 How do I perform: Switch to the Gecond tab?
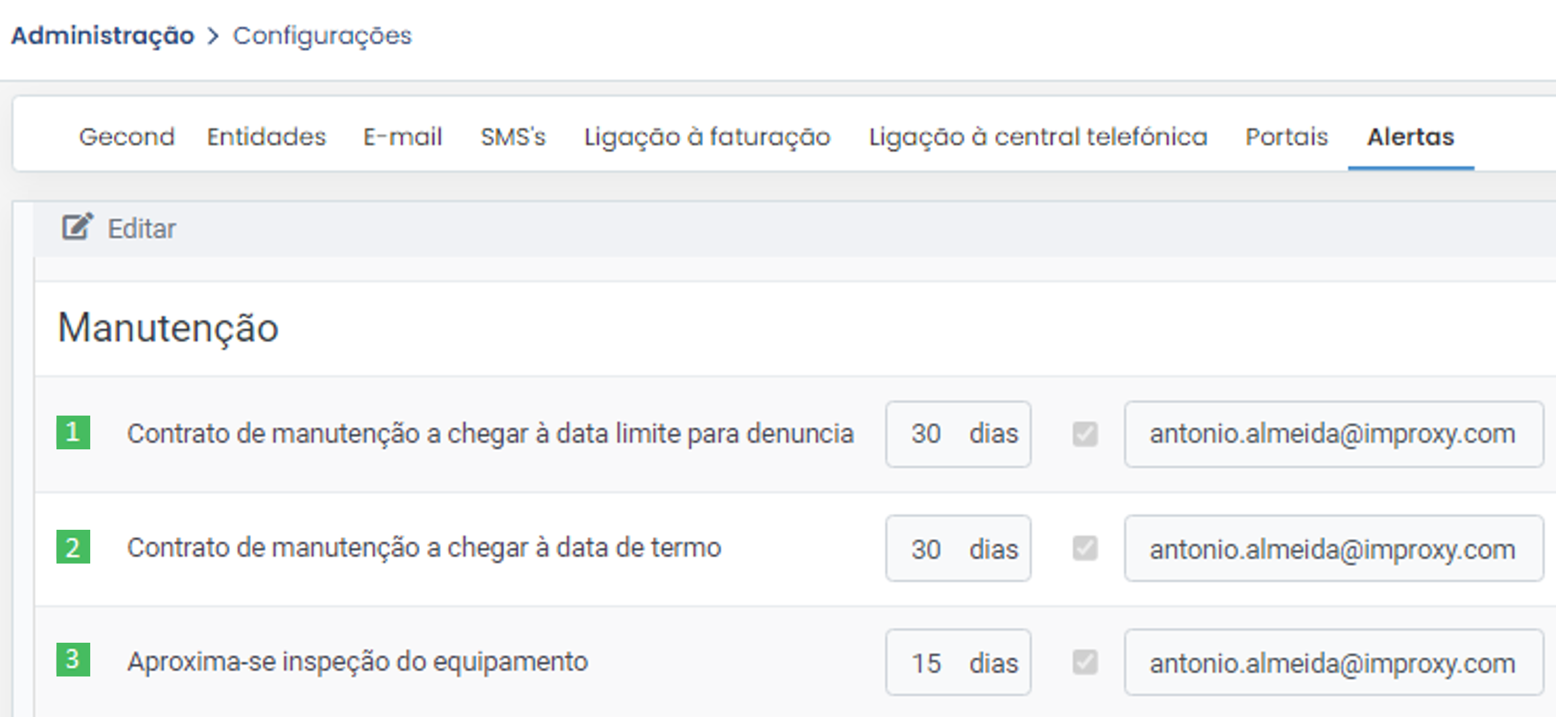click(x=127, y=137)
